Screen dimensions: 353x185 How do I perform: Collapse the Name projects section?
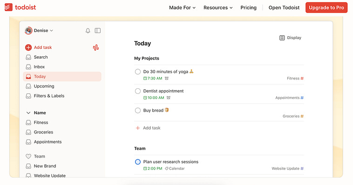point(28,113)
